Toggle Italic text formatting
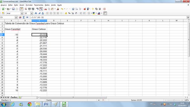 pyautogui.click(x=39, y=13)
